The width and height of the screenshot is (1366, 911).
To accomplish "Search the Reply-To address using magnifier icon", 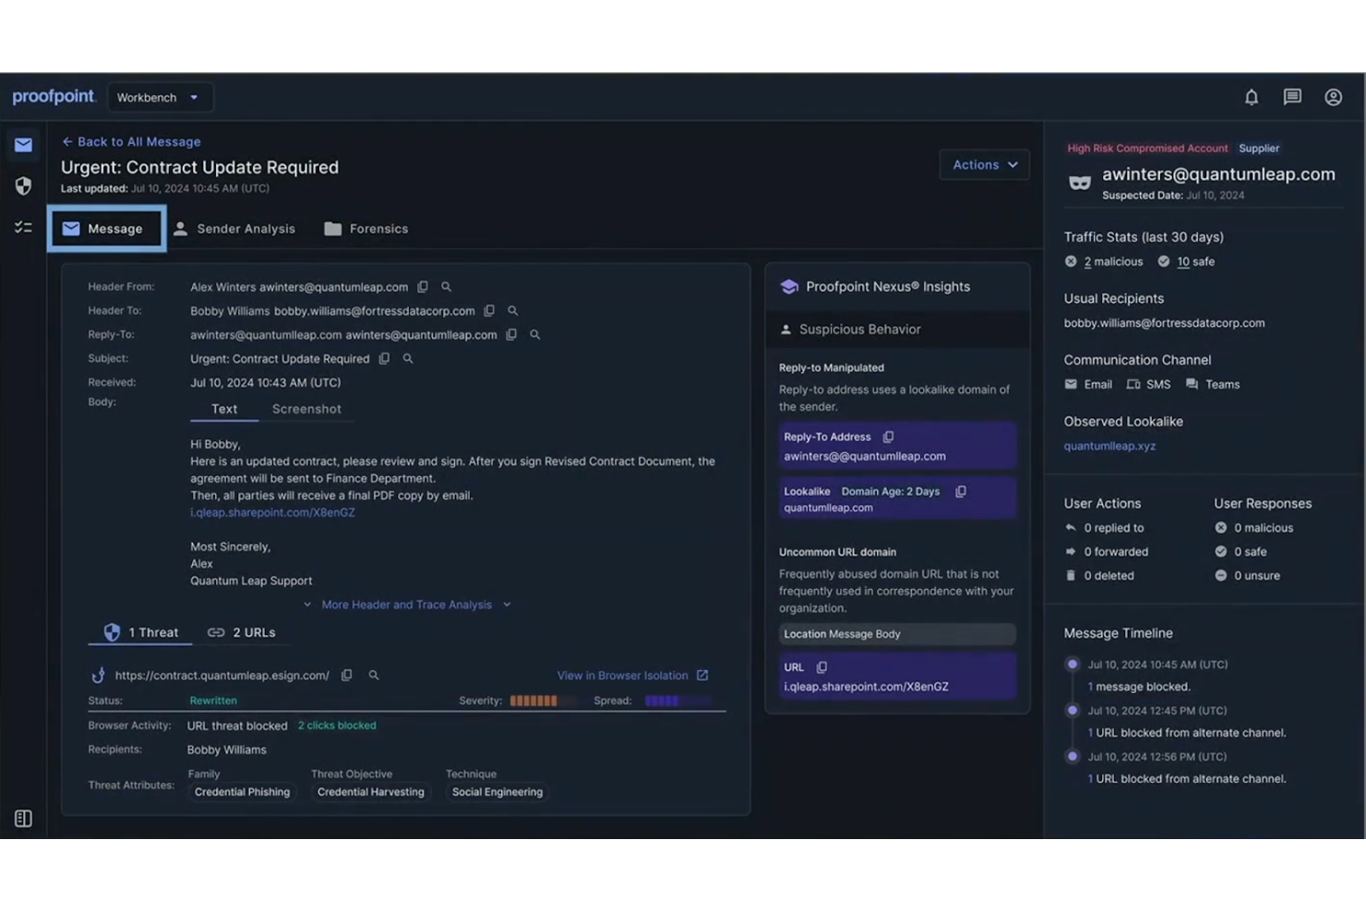I will click(x=534, y=334).
